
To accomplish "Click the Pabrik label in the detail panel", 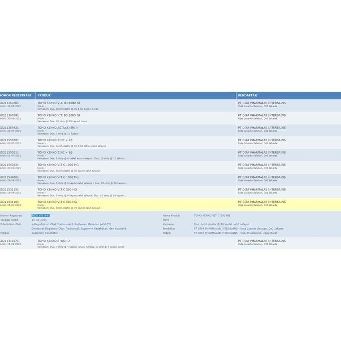I will [x=167, y=233].
